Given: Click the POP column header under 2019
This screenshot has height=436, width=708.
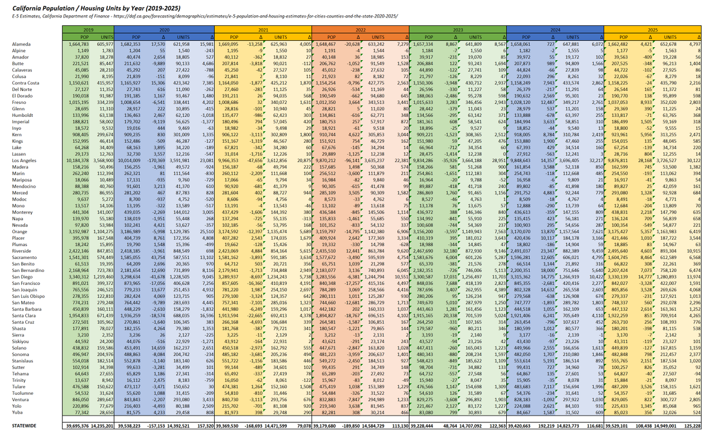Looking at the screenshot, I should click(x=77, y=36).
